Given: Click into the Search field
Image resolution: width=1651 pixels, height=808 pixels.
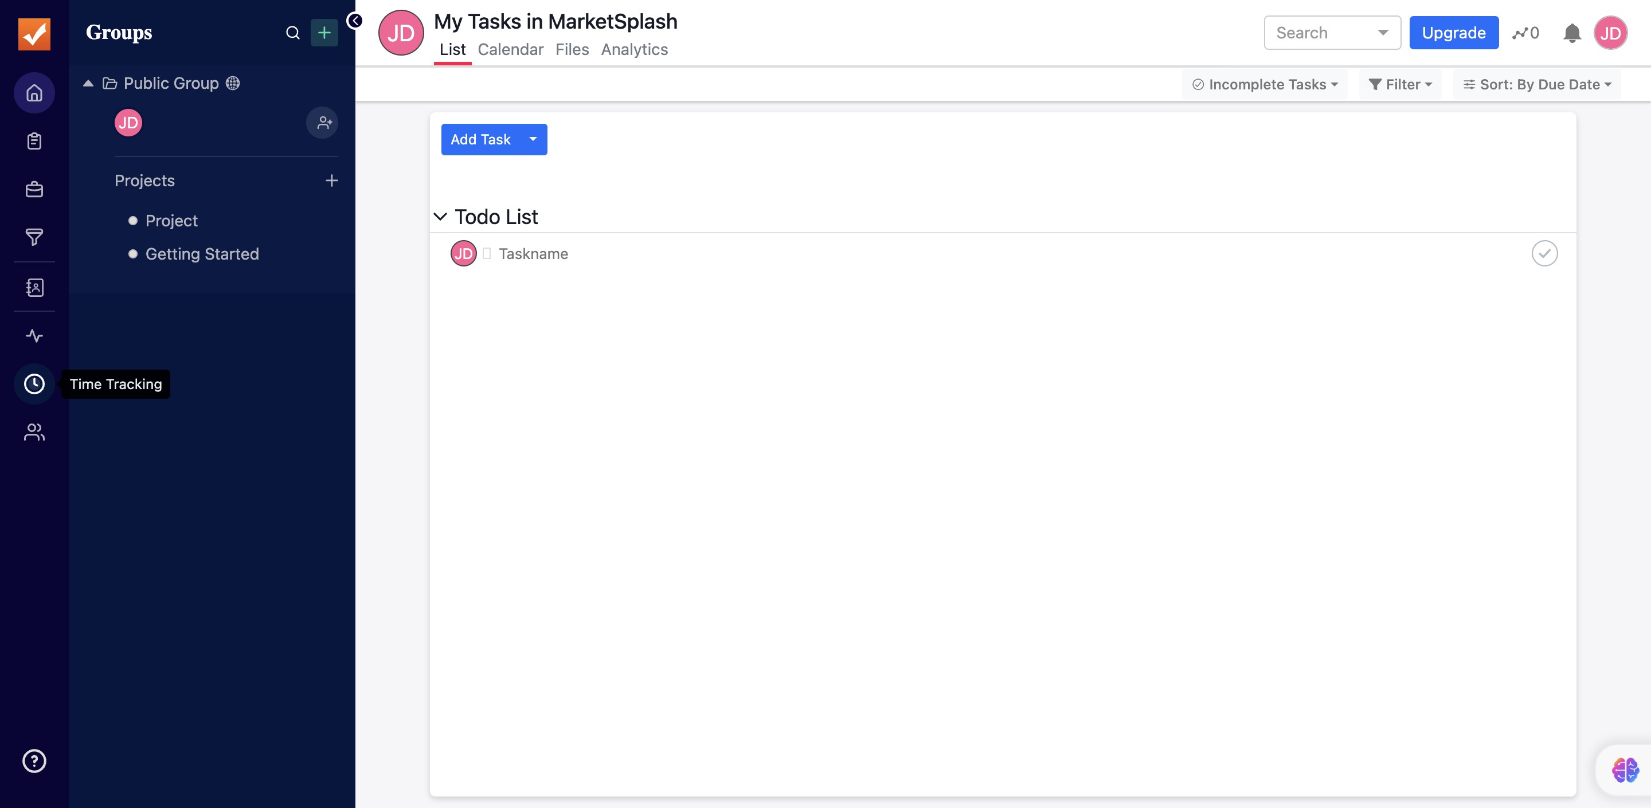Looking at the screenshot, I should pyautogui.click(x=1320, y=33).
